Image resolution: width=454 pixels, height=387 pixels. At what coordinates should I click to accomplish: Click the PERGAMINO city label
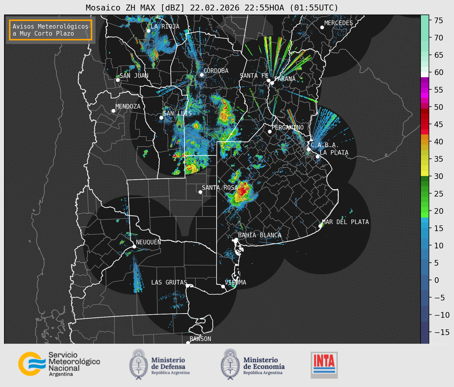pyautogui.click(x=287, y=127)
